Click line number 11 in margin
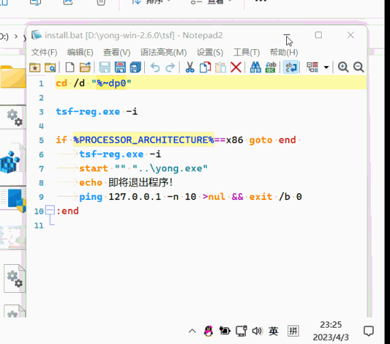This screenshot has width=390, height=344. click(38, 225)
